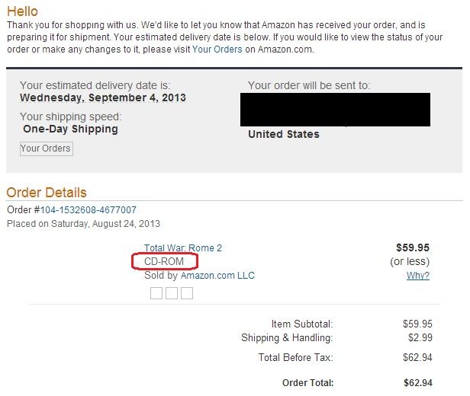
Task: Click the Why? price explanation link
Action: (x=417, y=275)
